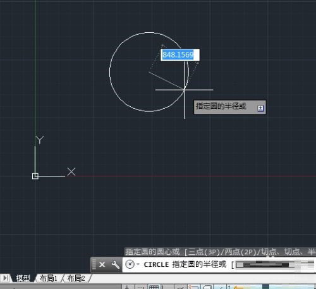Image resolution: width=316 pixels, height=289 pixels.
Task: Click the recent commands circle icon
Action: pyautogui.click(x=130, y=264)
